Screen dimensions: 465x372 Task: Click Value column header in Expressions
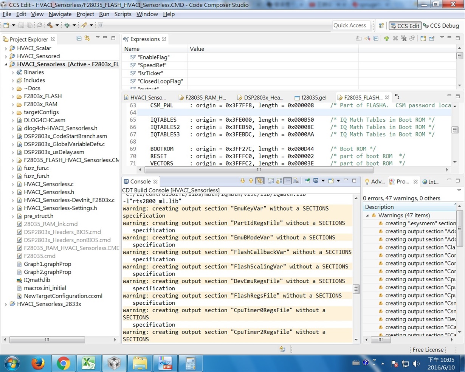[x=273, y=49]
